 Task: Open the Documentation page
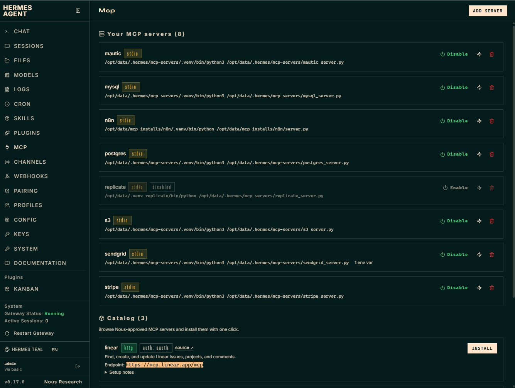coord(45,263)
